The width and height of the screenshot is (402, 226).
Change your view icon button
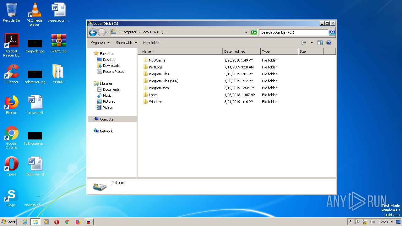click(x=304, y=43)
